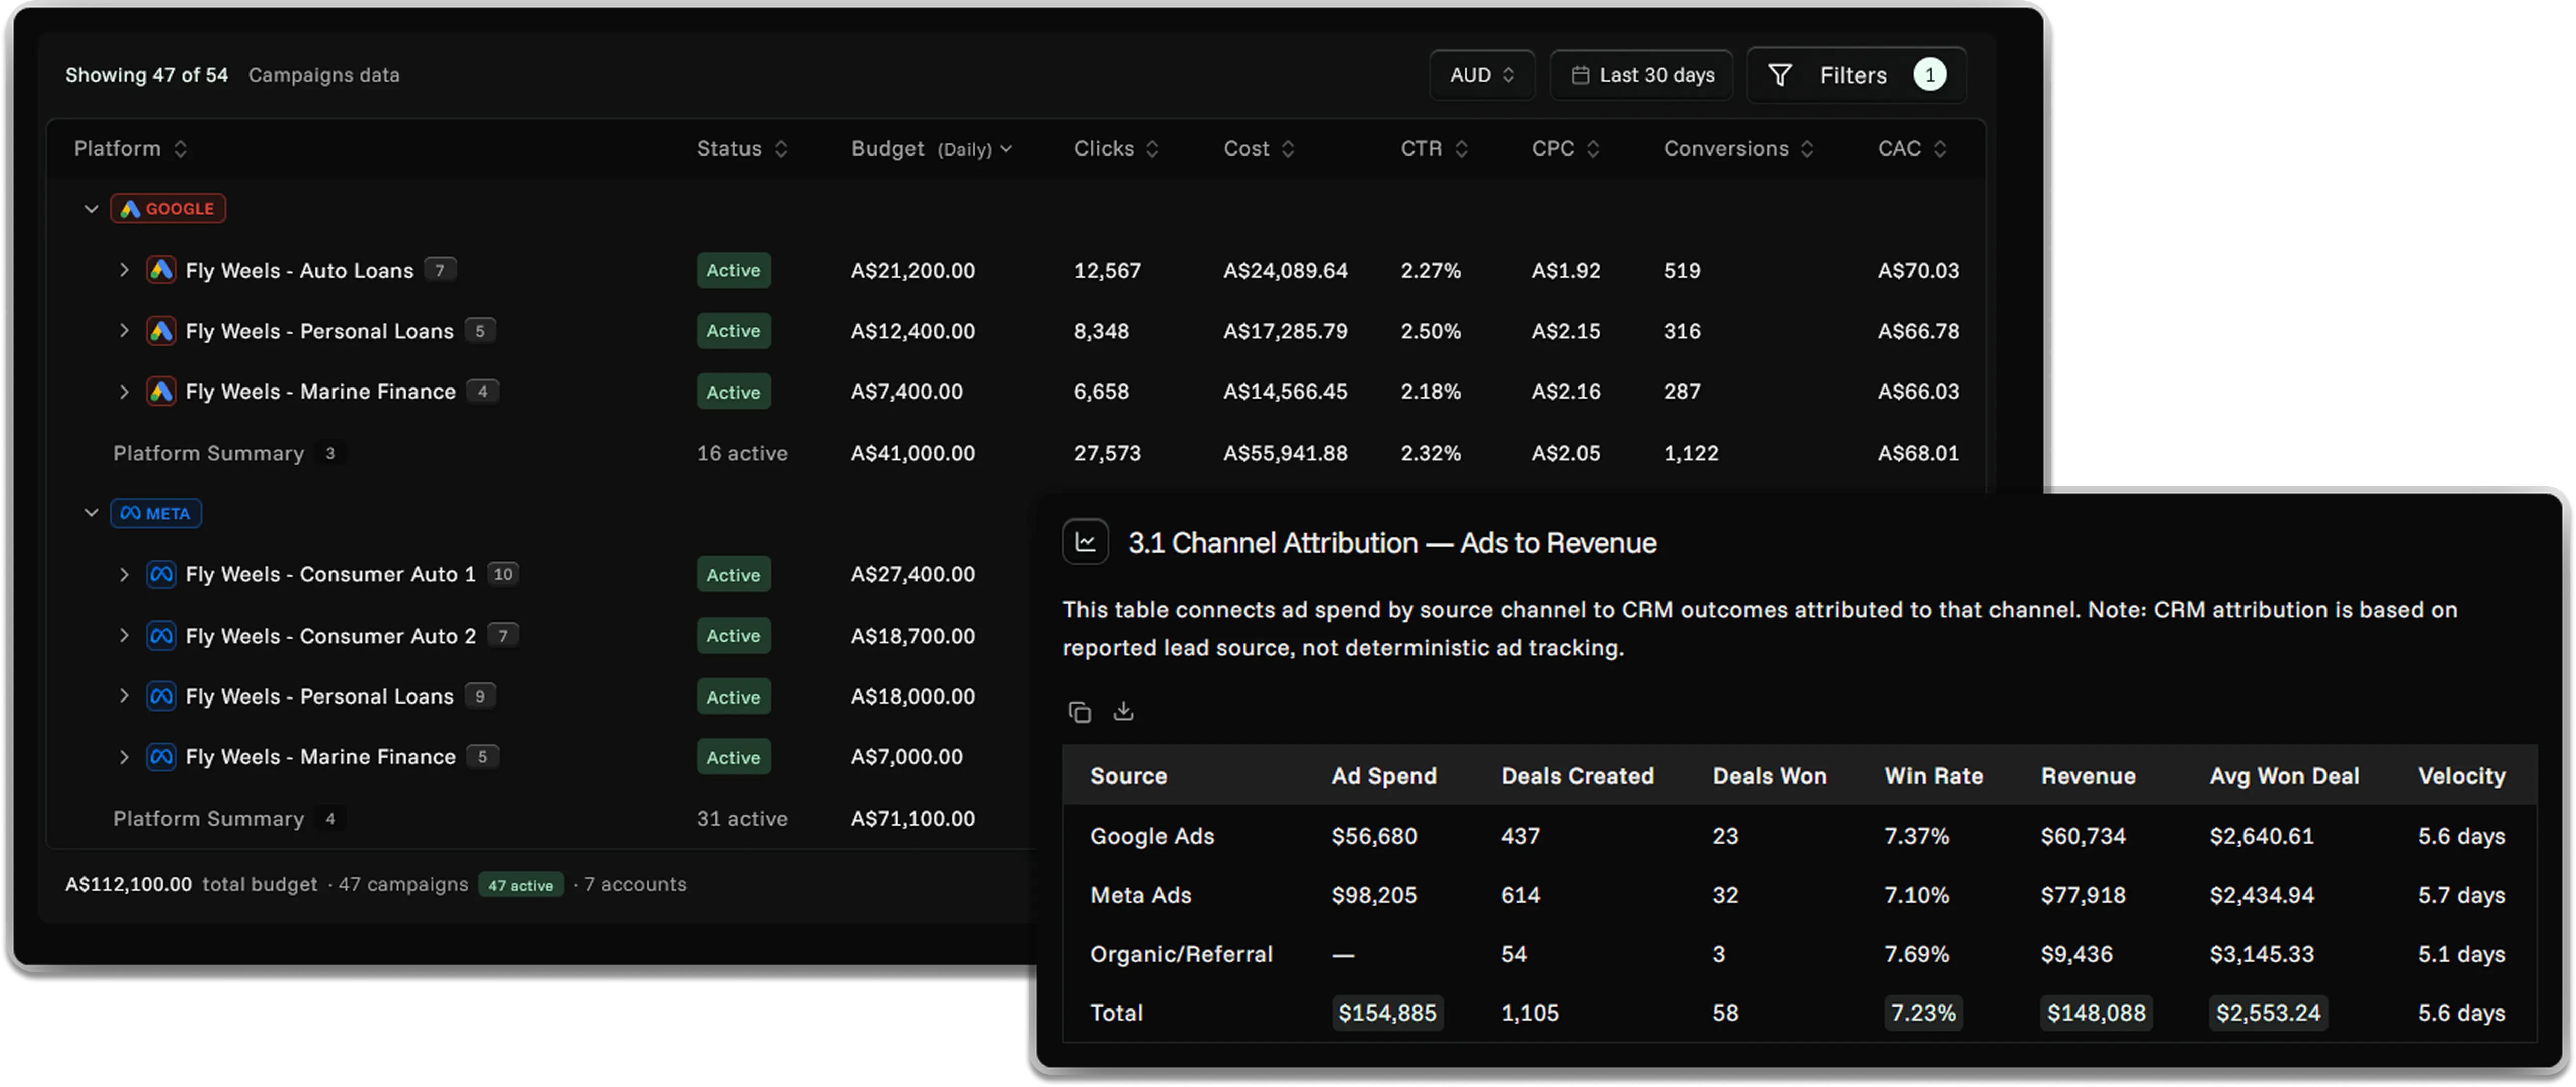Select the Meta Ads source row

1799,895
